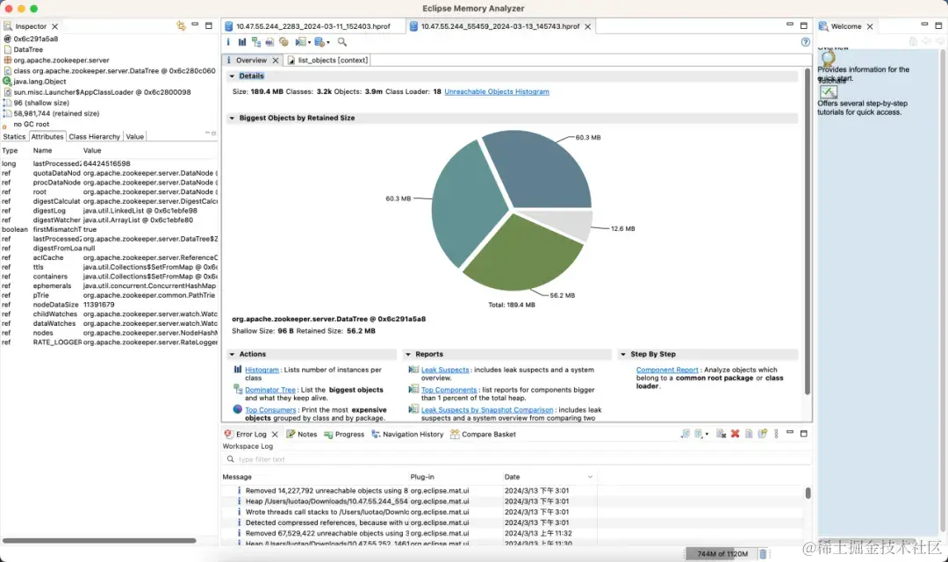Viewport: 948px width, 562px height.
Task: Collapse the Reports section
Action: pos(408,354)
